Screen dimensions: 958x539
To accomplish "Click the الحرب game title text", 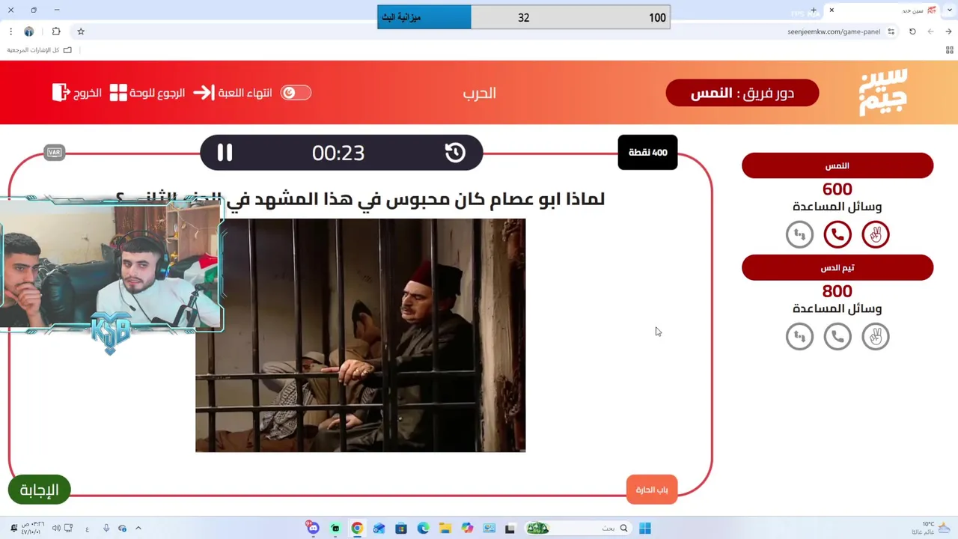I will point(479,93).
